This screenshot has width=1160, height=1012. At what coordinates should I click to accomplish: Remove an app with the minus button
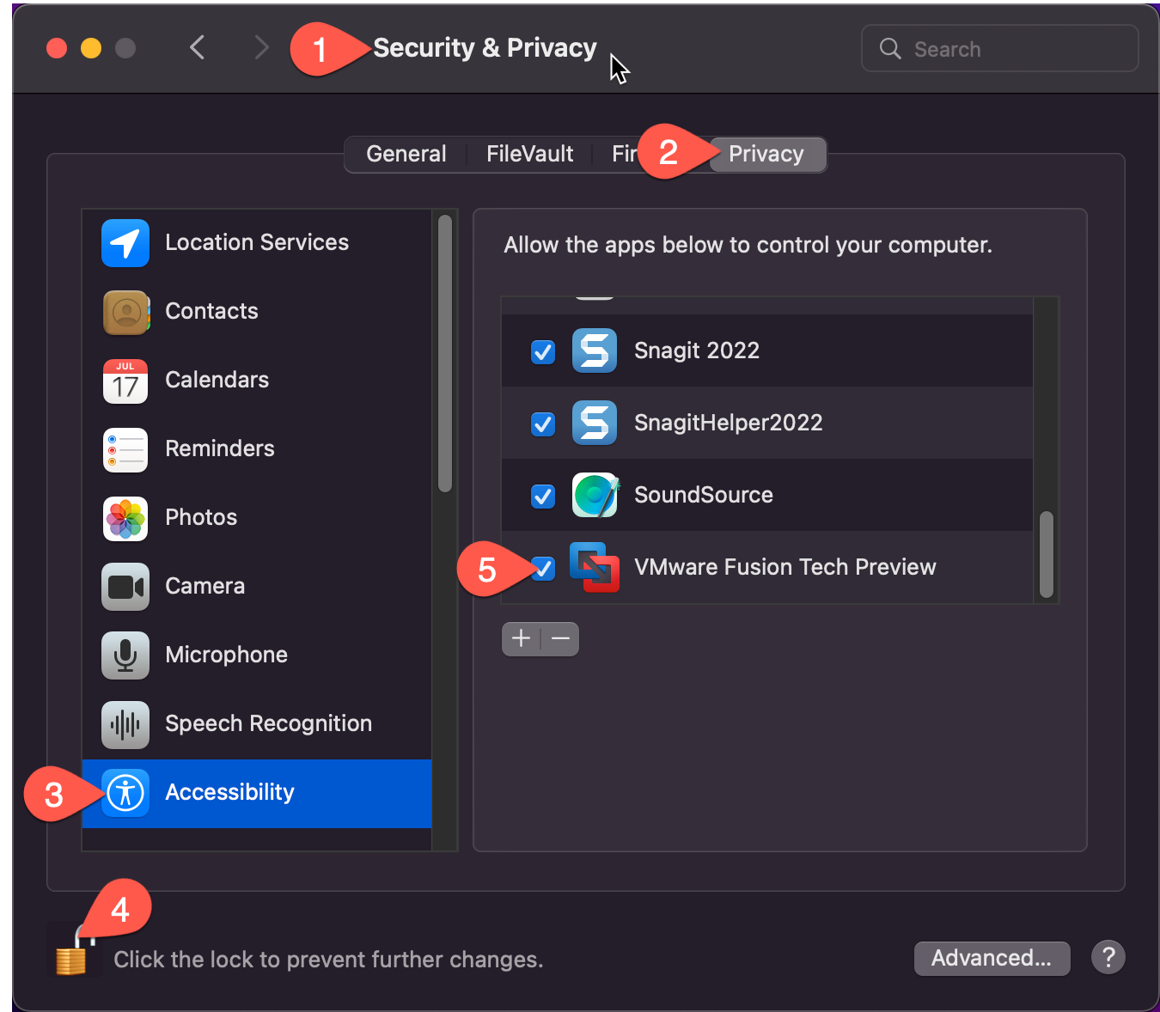coord(560,638)
